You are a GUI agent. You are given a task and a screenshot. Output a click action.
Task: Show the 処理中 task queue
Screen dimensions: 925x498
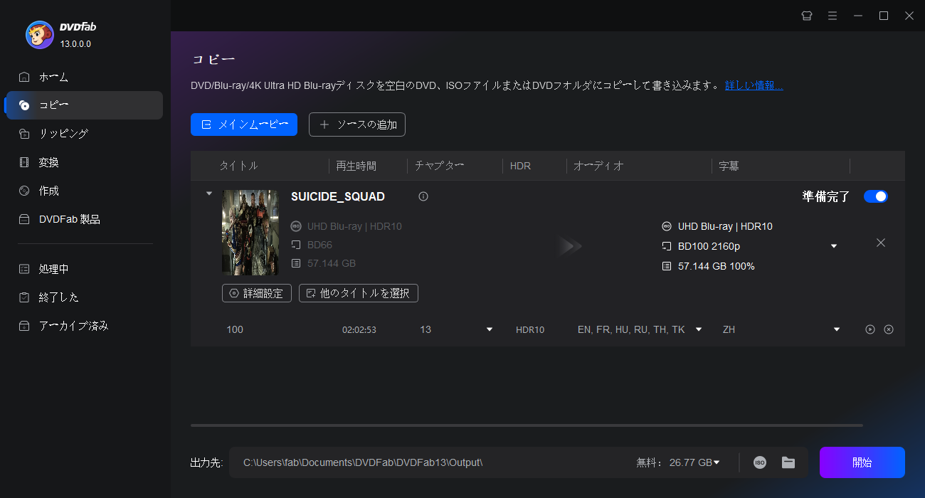[85, 269]
